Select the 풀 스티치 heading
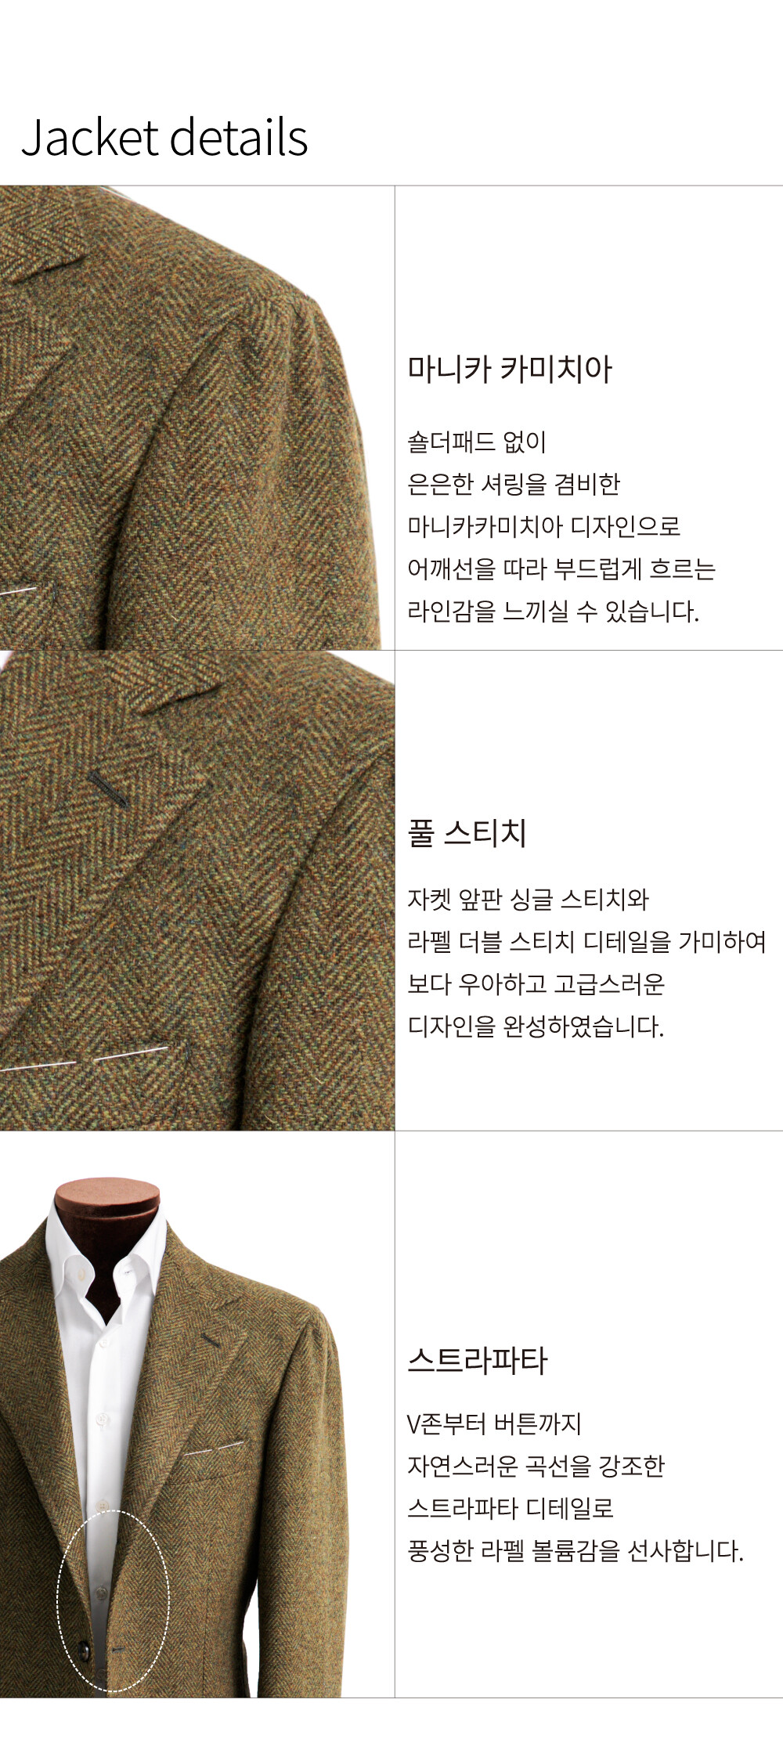 pos(467,832)
